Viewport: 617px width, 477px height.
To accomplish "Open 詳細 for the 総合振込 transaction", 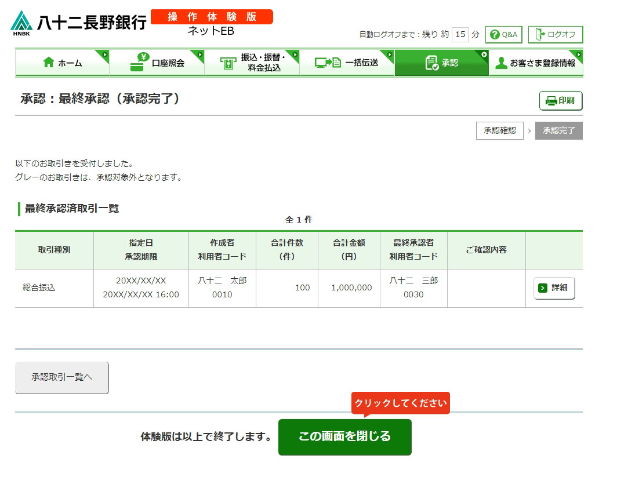I will coord(554,288).
